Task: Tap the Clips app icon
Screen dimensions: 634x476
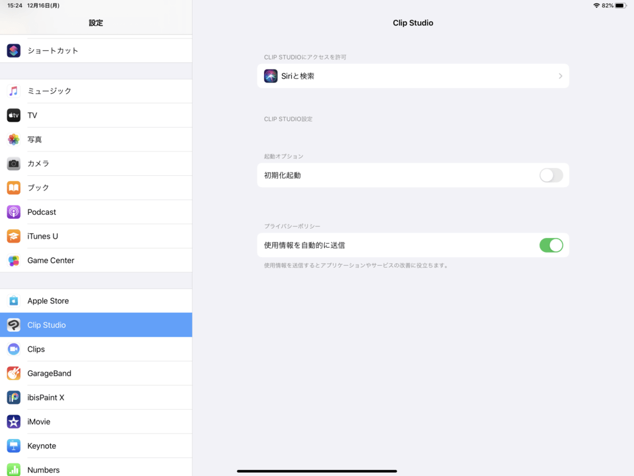Action: (x=14, y=349)
